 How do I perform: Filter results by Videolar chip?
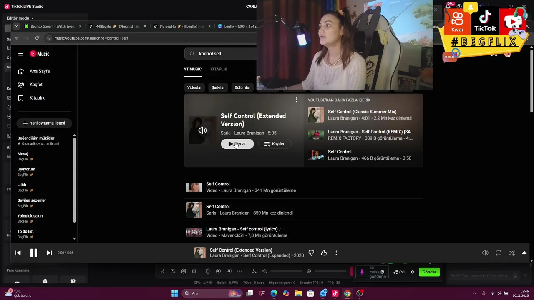point(194,87)
